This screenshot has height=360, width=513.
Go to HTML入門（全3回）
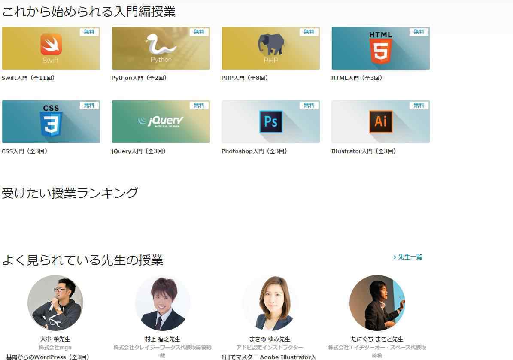[357, 78]
